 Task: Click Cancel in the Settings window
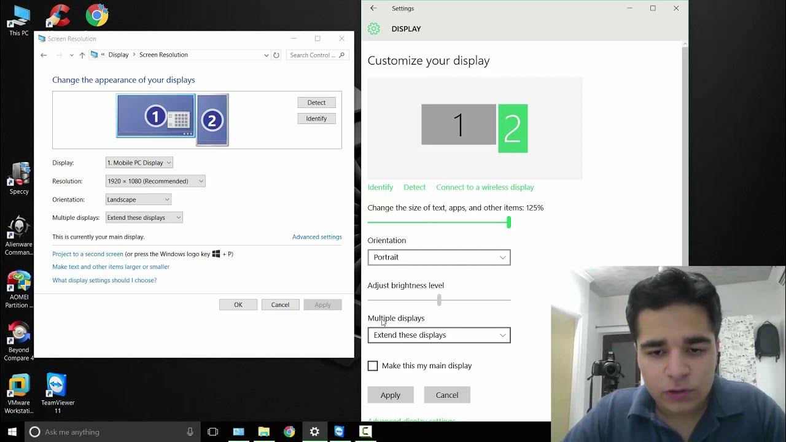(447, 395)
